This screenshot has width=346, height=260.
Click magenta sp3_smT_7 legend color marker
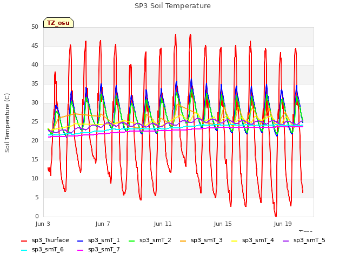[x=81, y=250]
